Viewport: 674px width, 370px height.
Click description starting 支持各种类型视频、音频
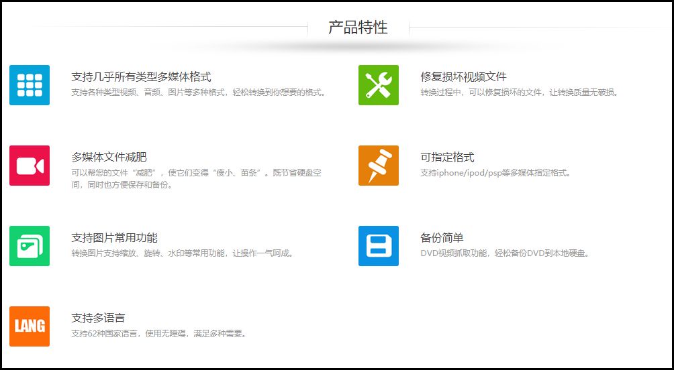199,92
